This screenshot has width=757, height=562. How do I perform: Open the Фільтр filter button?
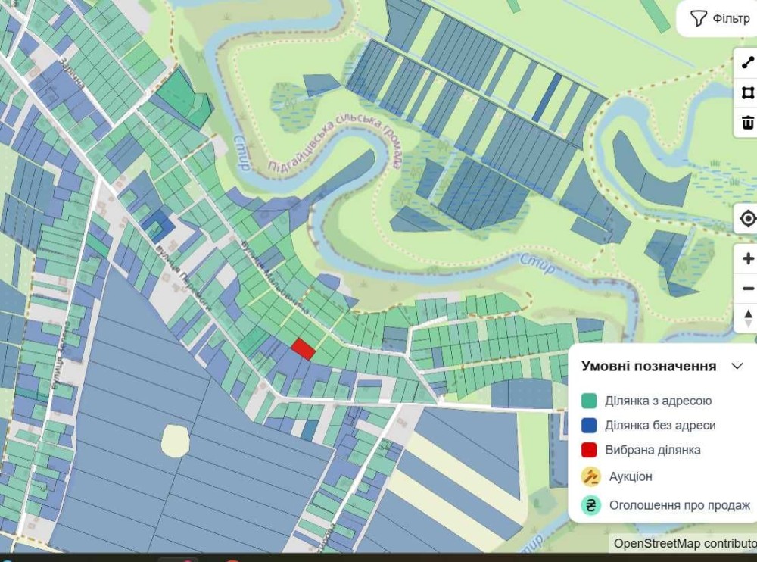pyautogui.click(x=718, y=19)
